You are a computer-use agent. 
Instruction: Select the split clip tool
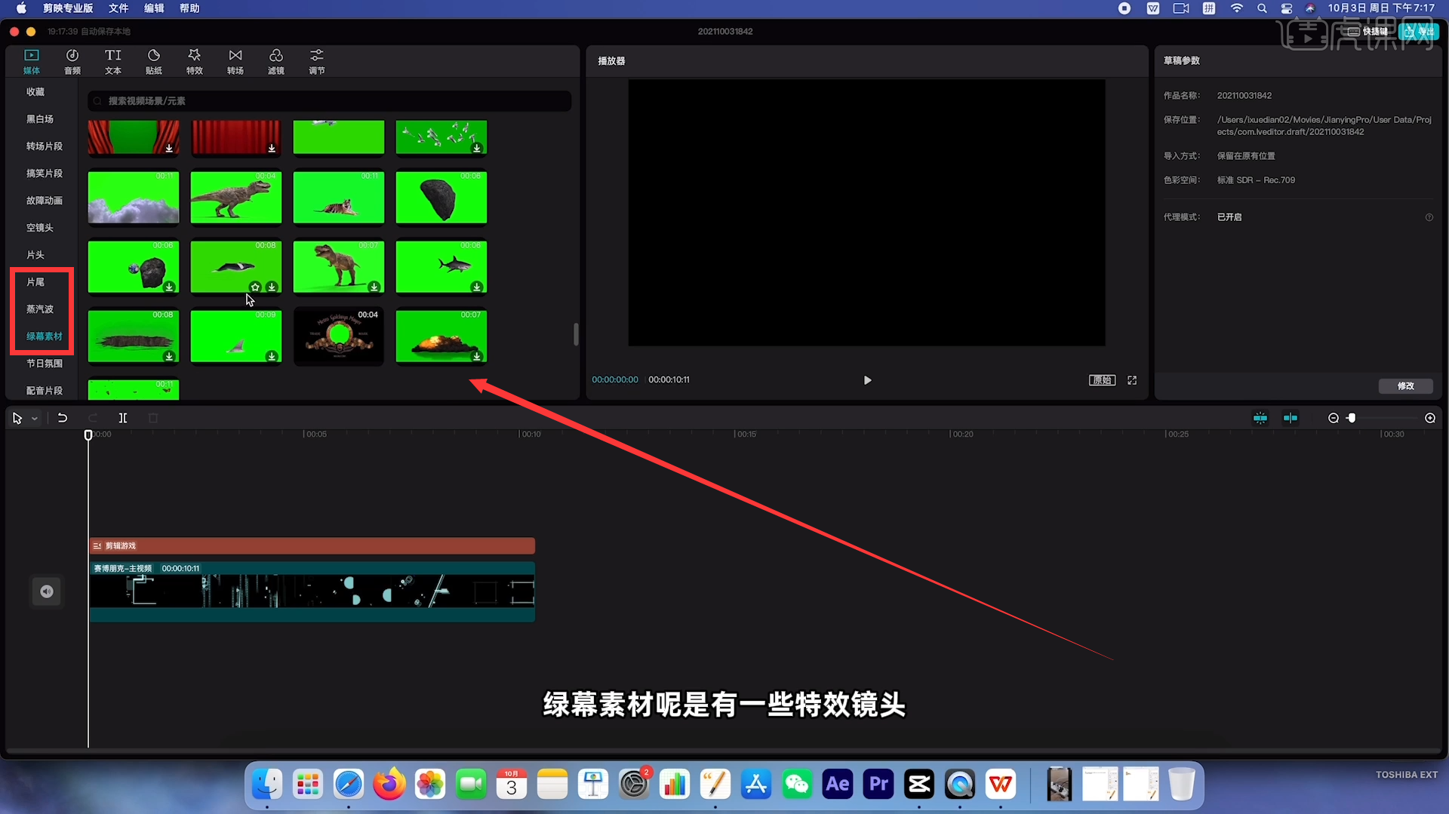point(122,418)
